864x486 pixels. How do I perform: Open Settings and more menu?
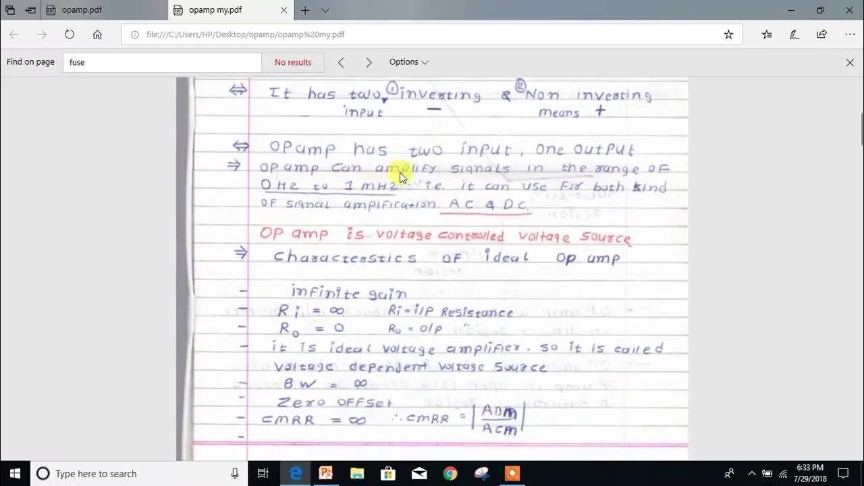pyautogui.click(x=849, y=34)
